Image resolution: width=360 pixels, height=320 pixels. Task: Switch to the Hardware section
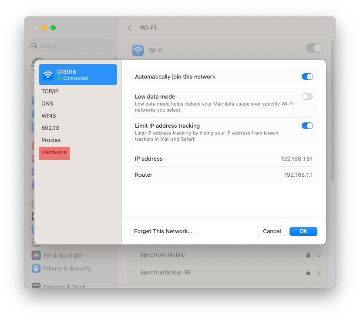click(x=54, y=153)
